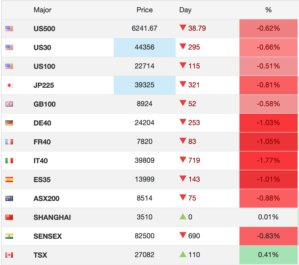299x265 pixels.
Task: Sort by the Major column header
Action: (x=42, y=10)
